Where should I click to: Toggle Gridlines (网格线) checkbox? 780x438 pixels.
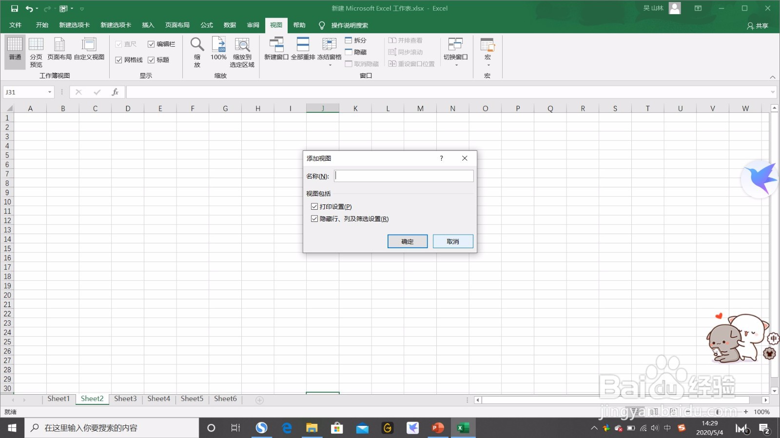pos(118,60)
